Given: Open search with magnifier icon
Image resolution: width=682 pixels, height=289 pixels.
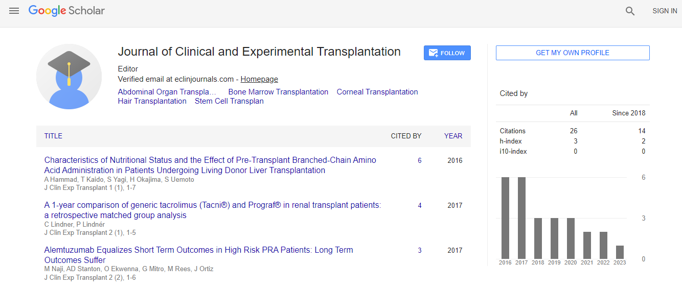Looking at the screenshot, I should point(630,11).
